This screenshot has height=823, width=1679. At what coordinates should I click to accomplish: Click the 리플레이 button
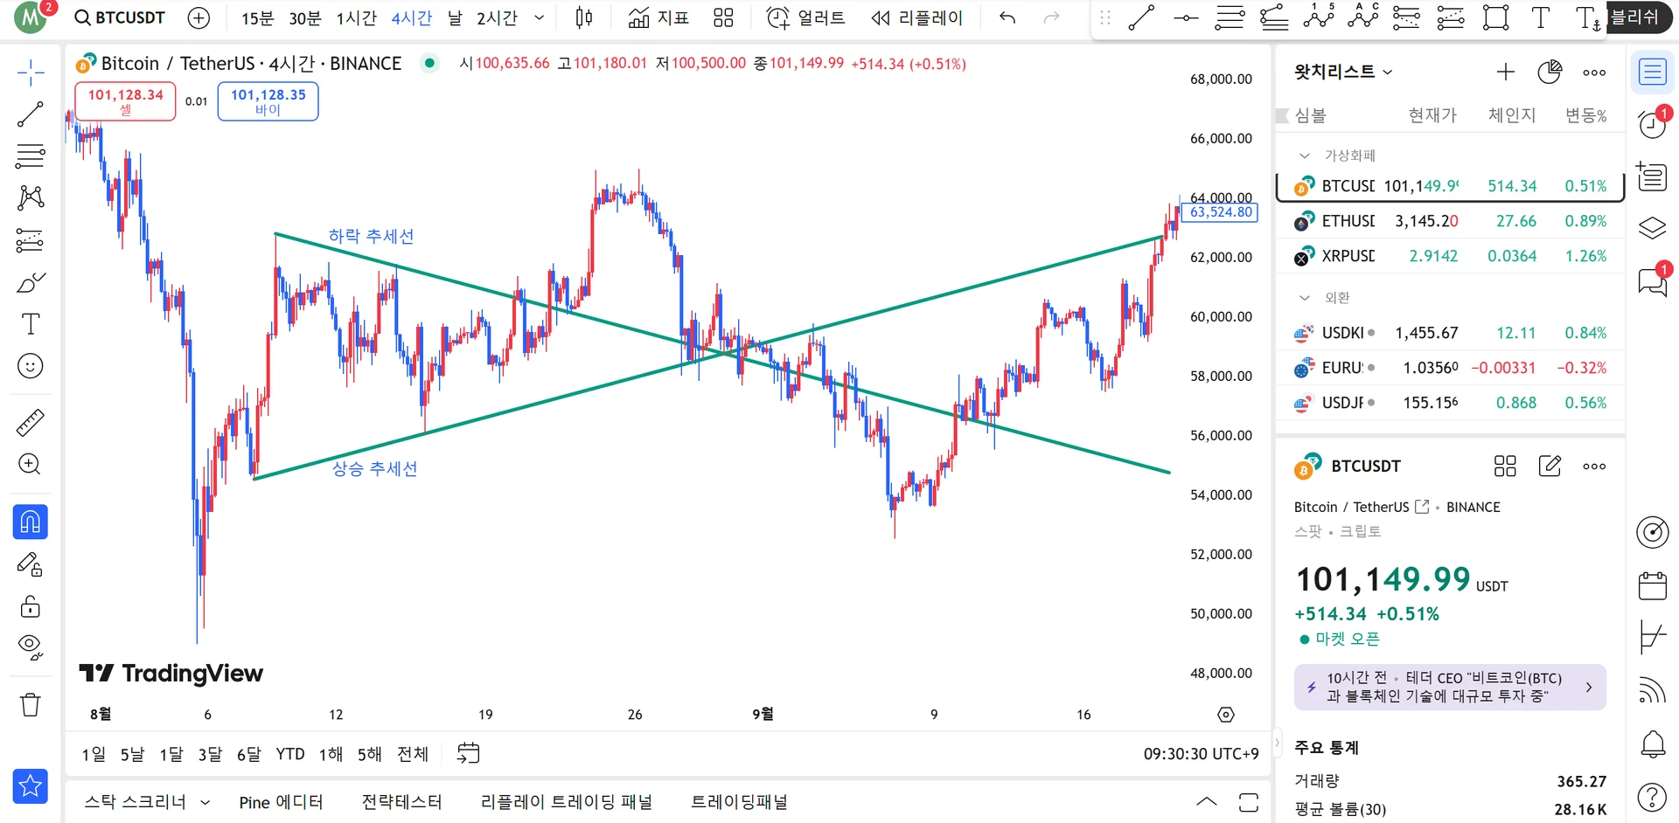[916, 18]
